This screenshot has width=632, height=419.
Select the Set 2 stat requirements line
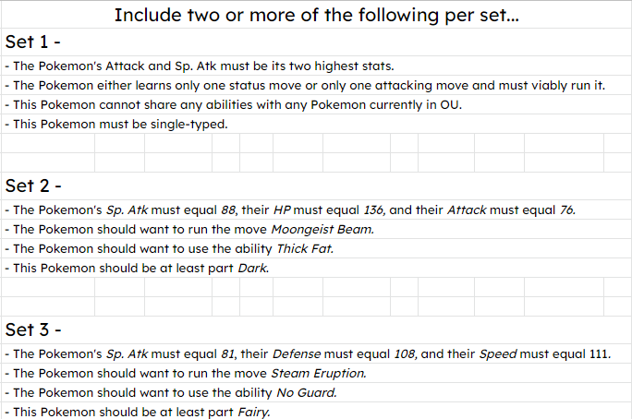tap(289, 209)
